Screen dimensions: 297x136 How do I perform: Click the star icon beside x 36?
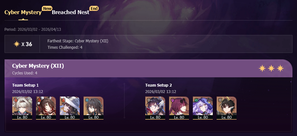pyautogui.click(x=17, y=44)
